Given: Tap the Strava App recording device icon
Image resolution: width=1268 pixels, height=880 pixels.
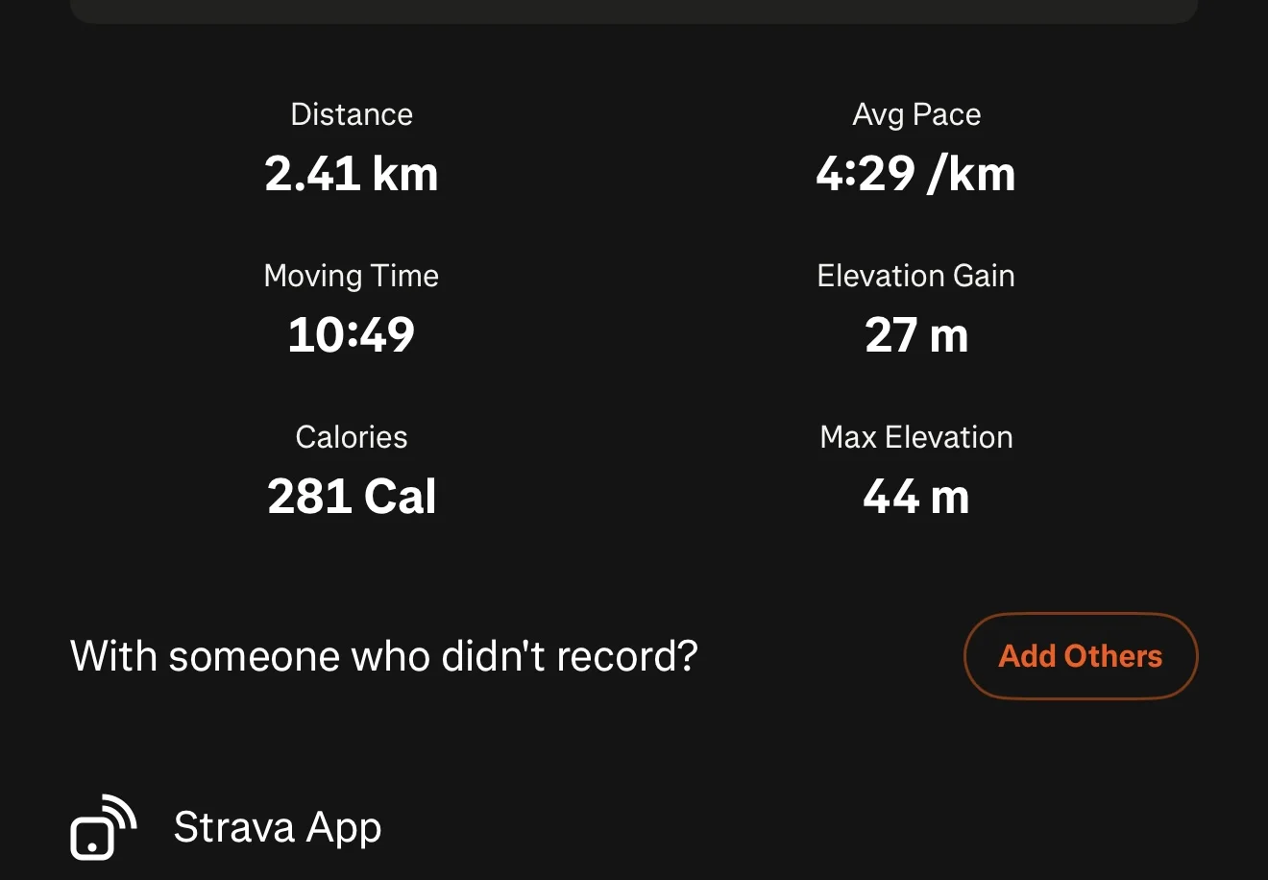Looking at the screenshot, I should [103, 827].
